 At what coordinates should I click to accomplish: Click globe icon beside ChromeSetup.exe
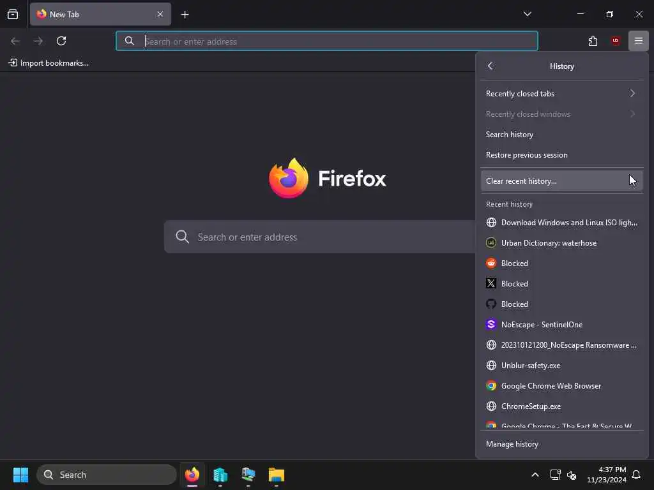pyautogui.click(x=491, y=406)
